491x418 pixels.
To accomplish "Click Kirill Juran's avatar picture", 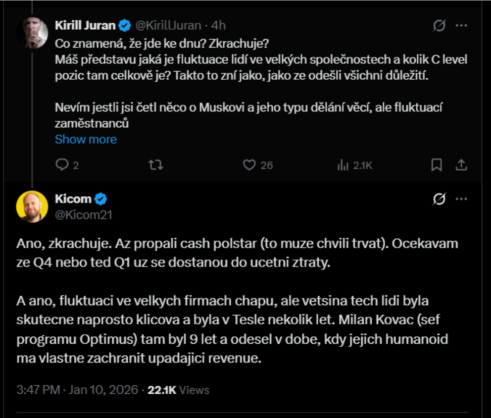I will pos(32,33).
